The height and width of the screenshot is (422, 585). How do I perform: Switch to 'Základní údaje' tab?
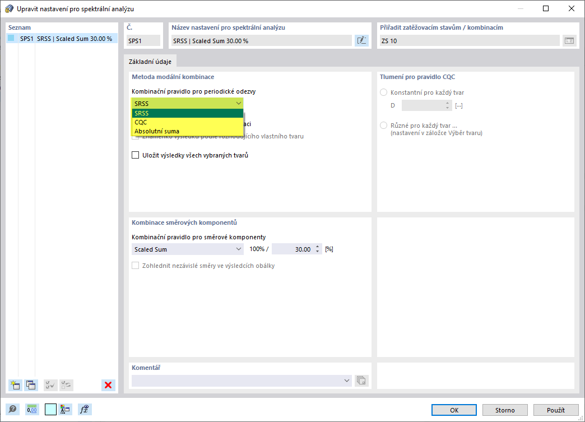(x=150, y=62)
